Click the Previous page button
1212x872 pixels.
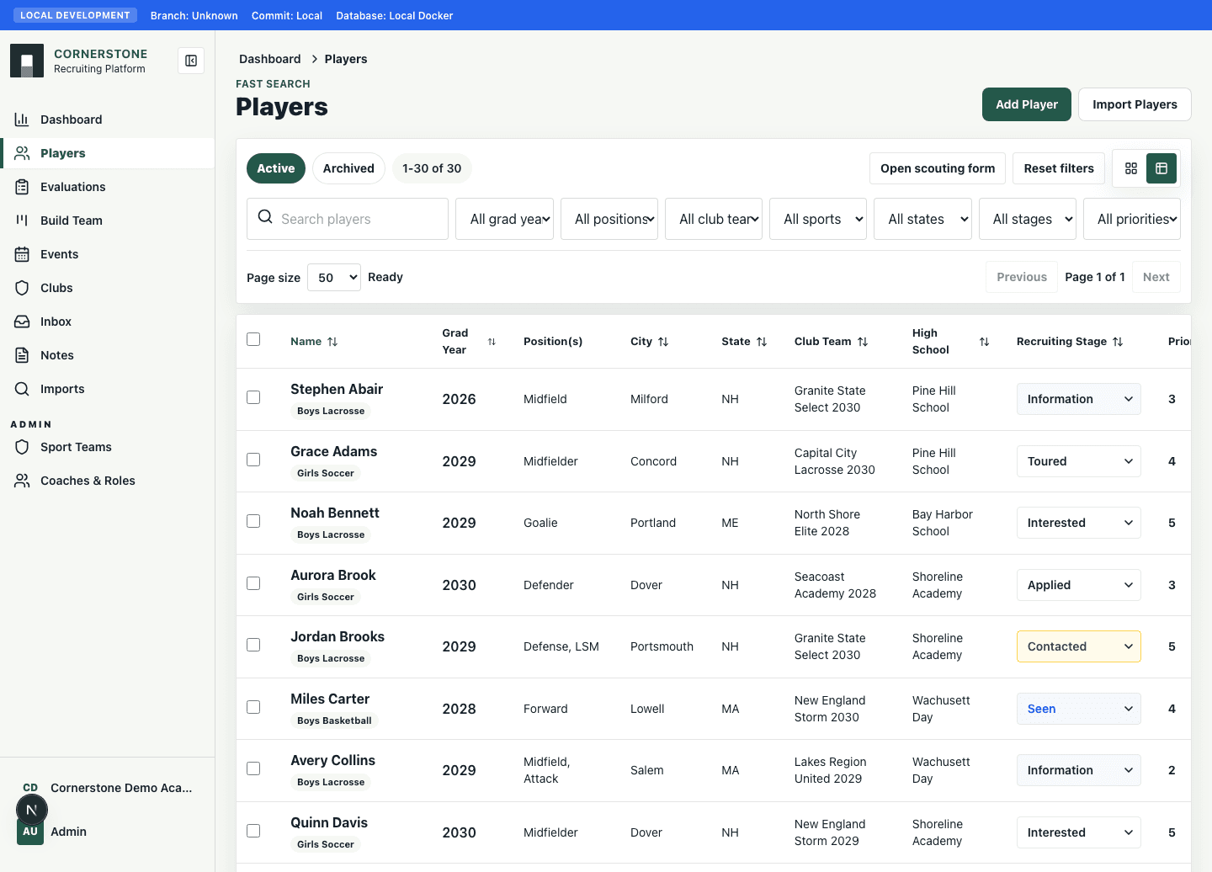1022,277
